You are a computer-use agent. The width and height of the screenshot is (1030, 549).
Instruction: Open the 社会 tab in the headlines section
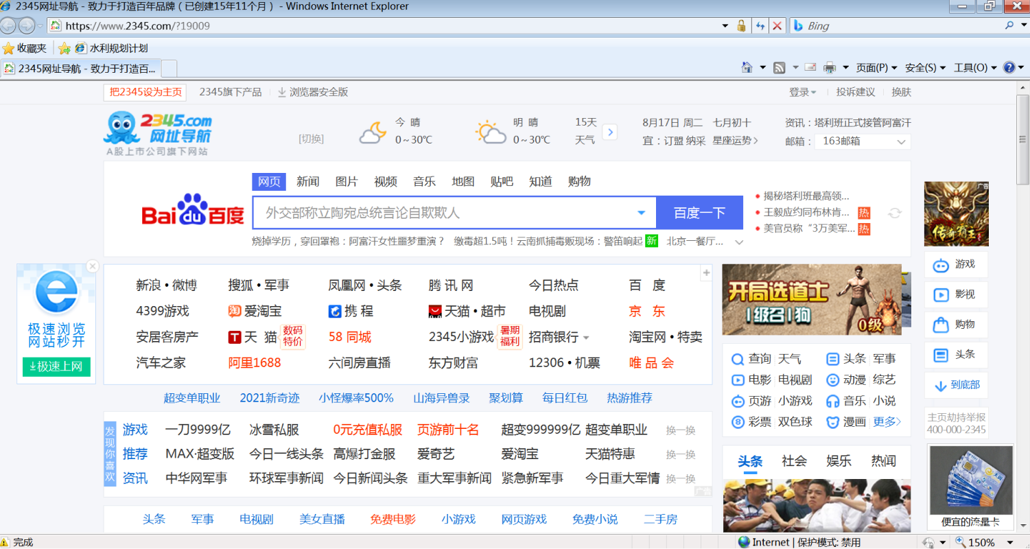point(793,460)
